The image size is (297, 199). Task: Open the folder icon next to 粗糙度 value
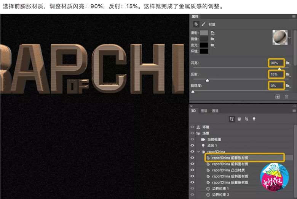tap(288, 85)
